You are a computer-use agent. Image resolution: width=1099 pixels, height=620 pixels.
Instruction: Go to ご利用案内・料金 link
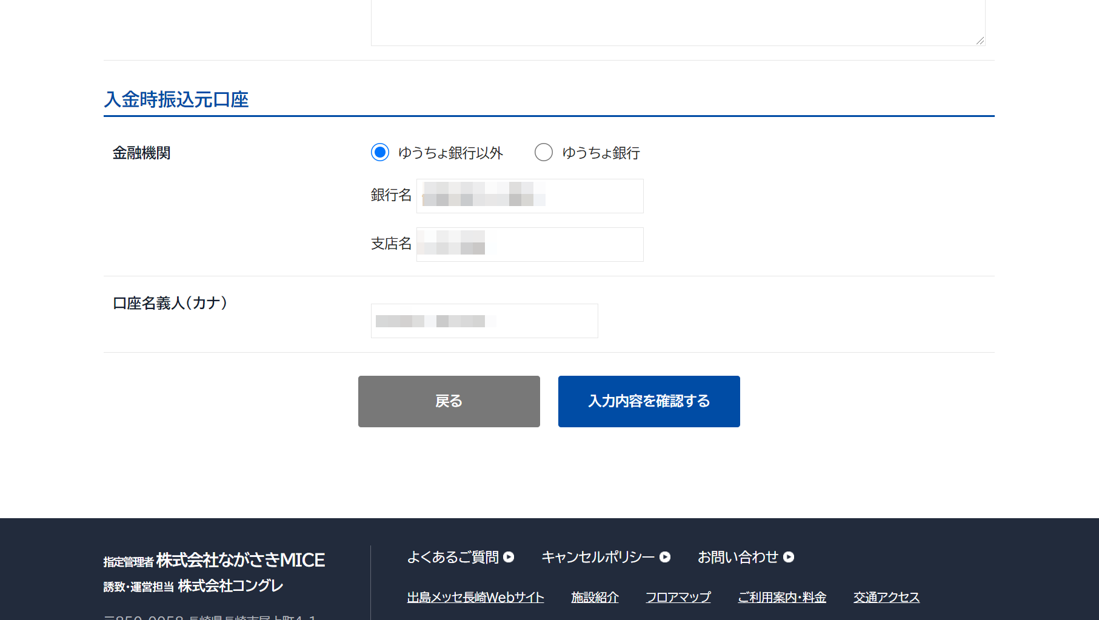pos(782,598)
